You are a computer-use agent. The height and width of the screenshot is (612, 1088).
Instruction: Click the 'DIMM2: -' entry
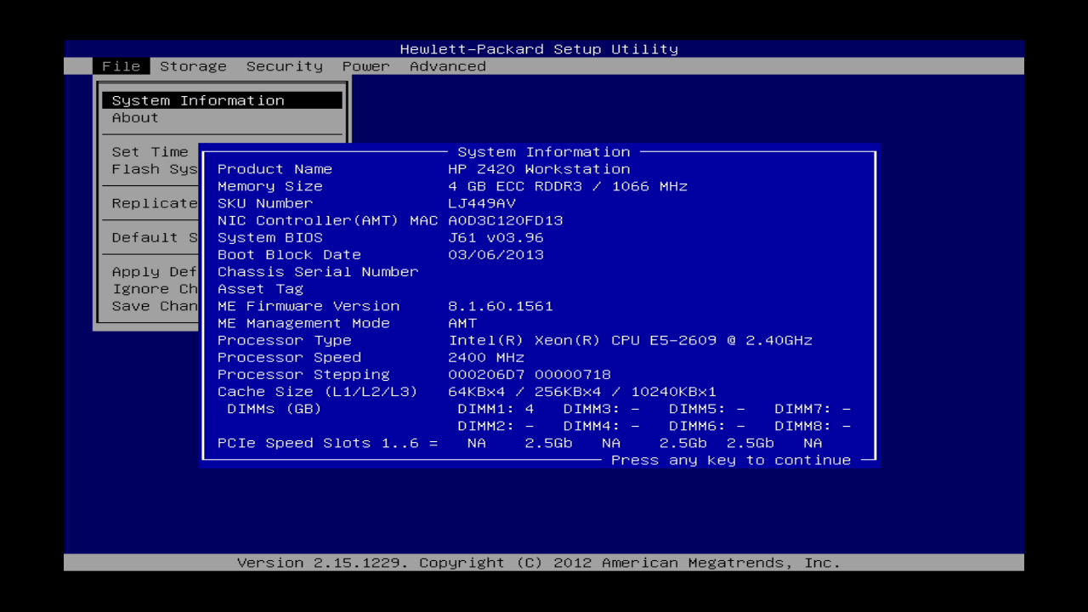(x=496, y=426)
